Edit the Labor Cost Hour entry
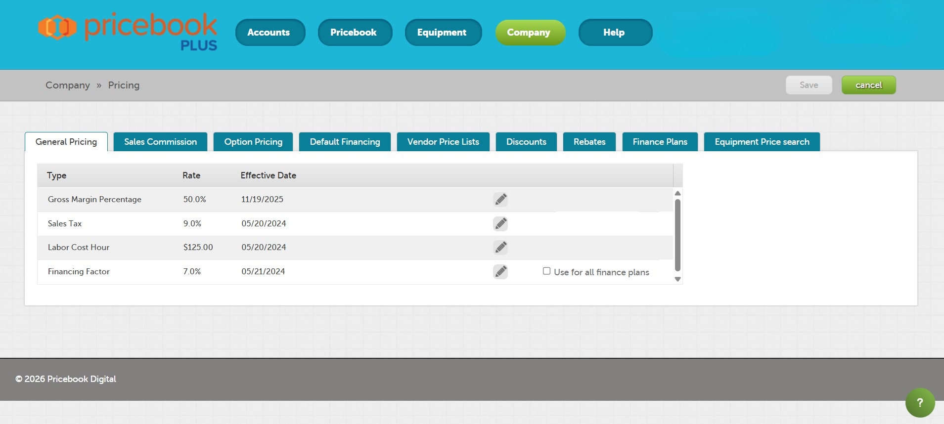This screenshot has width=944, height=424. tap(500, 247)
